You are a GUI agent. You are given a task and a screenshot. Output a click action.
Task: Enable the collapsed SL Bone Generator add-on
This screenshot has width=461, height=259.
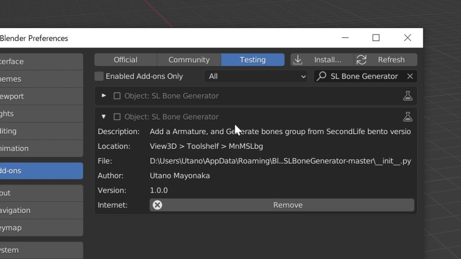point(117,96)
